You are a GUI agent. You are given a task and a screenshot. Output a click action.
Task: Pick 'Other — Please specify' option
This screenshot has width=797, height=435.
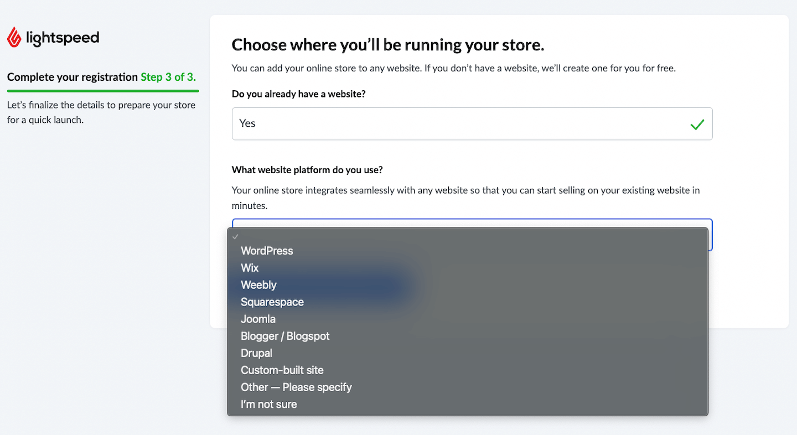(468, 387)
